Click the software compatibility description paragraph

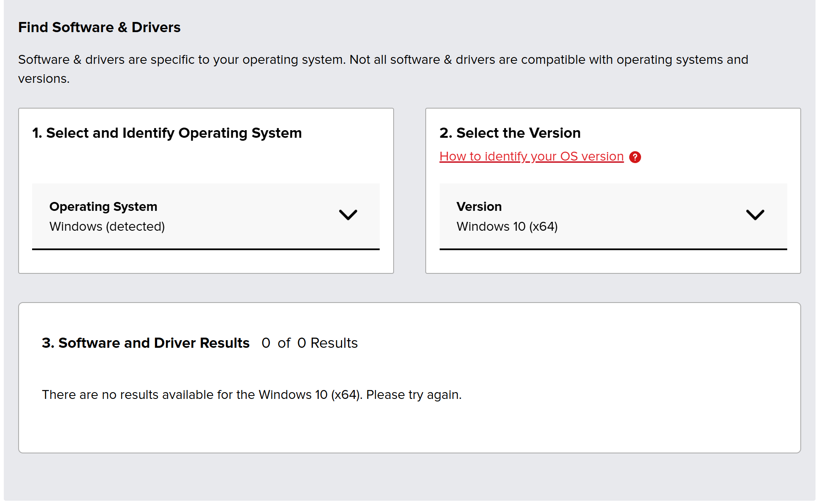[x=383, y=60]
